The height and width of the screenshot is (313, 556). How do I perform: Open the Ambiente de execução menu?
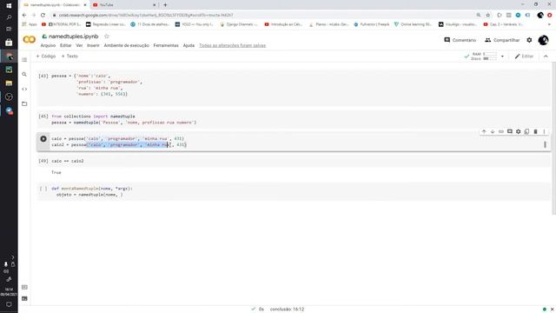127,45
